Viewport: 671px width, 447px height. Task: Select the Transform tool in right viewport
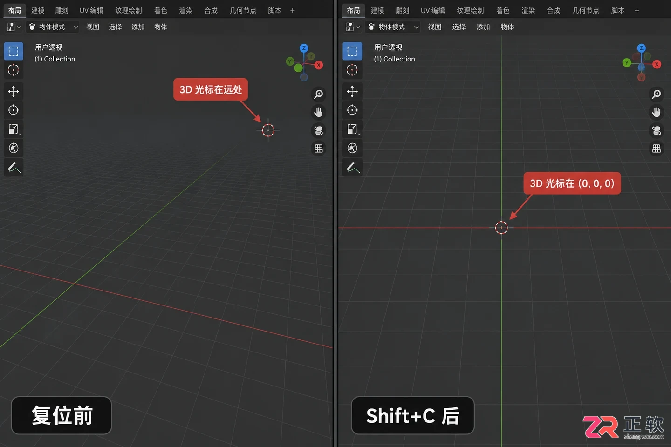352,148
